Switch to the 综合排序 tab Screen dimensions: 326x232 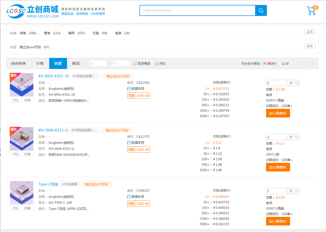point(19,63)
